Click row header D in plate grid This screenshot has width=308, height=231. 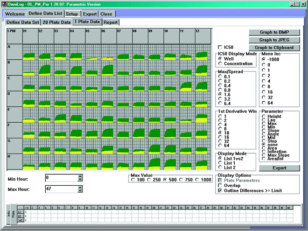click(15, 99)
